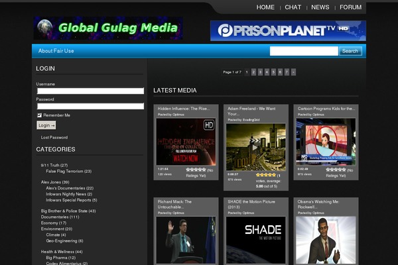Viewport: 398px width, 265px height.
Task: Open the About Fair Use page
Action: tap(56, 51)
